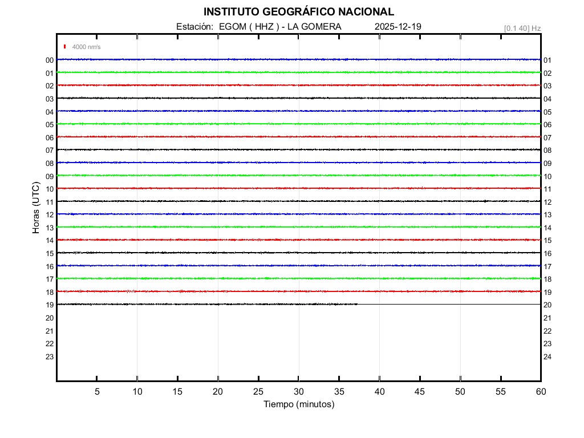584x438 pixels.
Task: Click the [0.1 40] Hz filter label
Action: 522,28
